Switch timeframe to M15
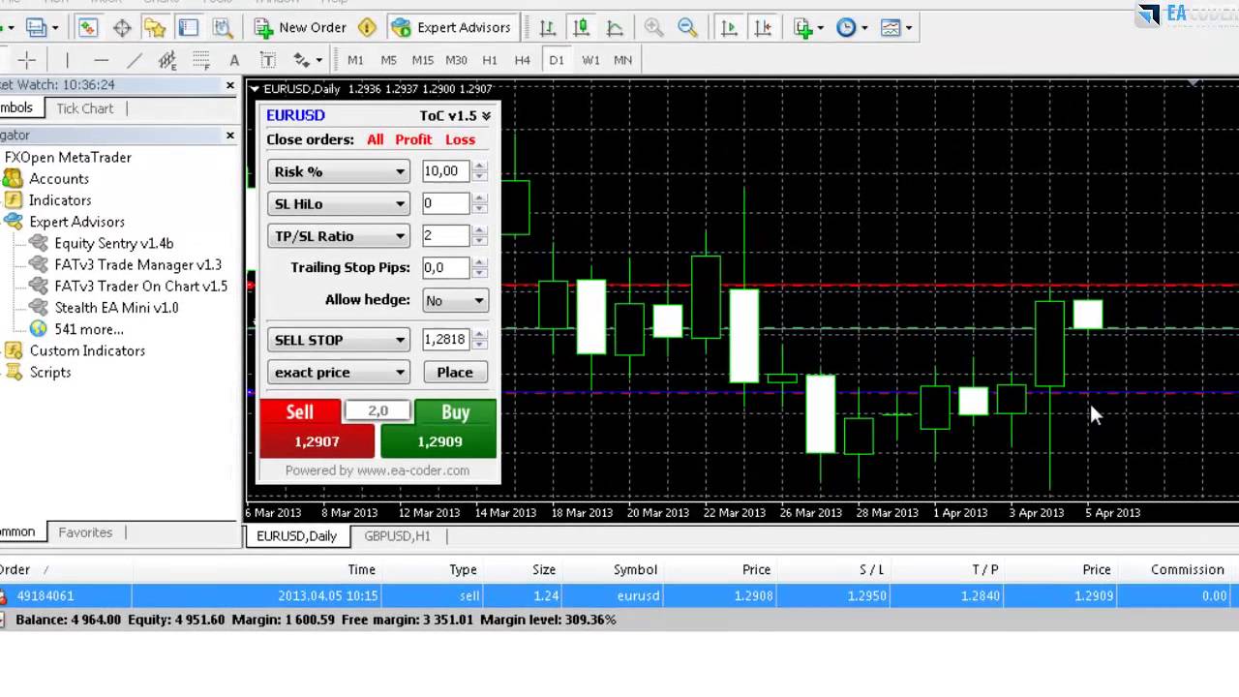Screen dimensions: 1239x697 click(x=422, y=60)
